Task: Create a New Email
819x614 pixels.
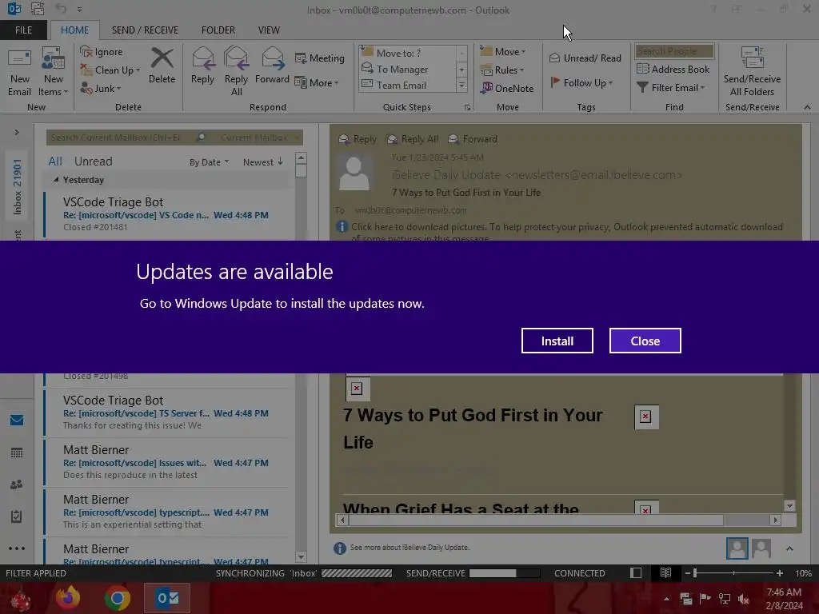Action: point(19,72)
